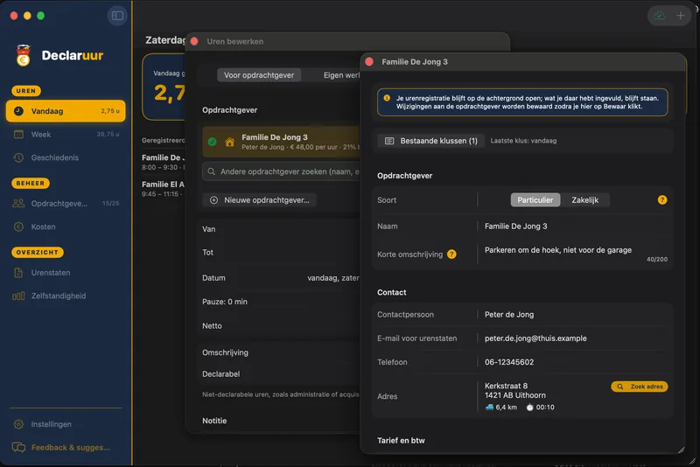Select Particulier client type
700x467 pixels.
535,199
